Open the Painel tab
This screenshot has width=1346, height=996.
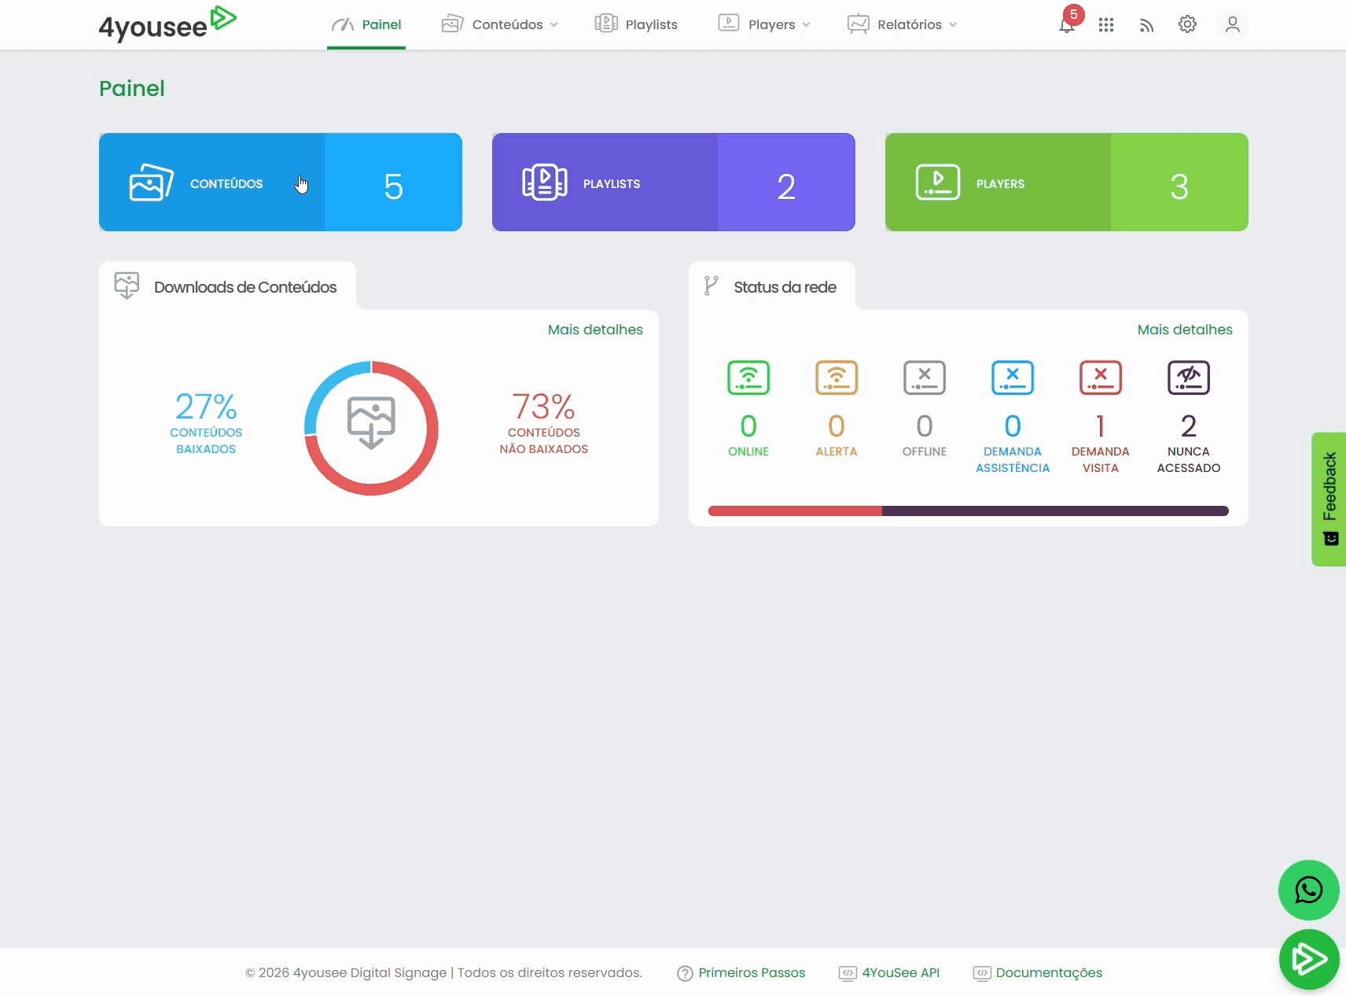pos(366,24)
